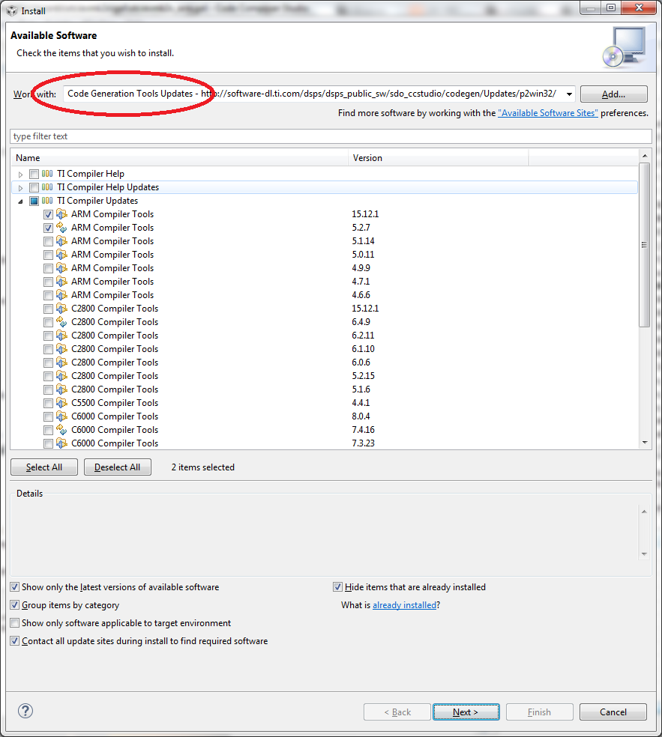Toggle Show only the latest versions checkbox
This screenshot has height=737, width=662.
(14, 587)
